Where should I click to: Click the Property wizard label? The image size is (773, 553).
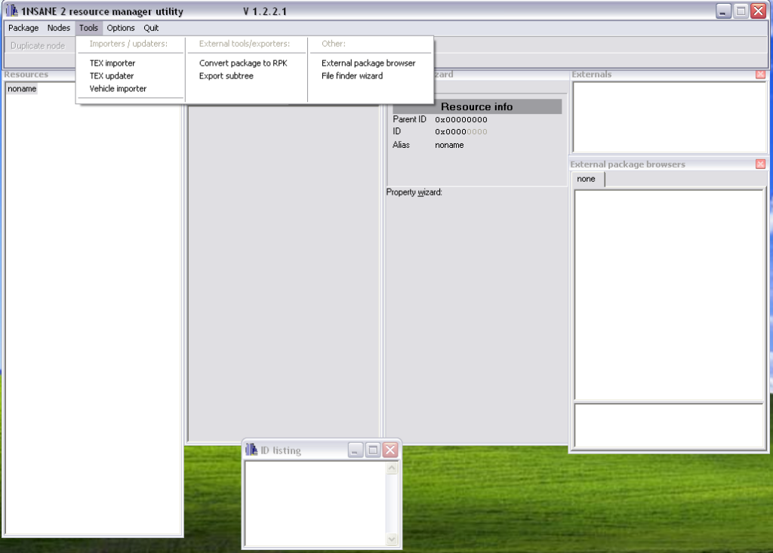coord(414,192)
